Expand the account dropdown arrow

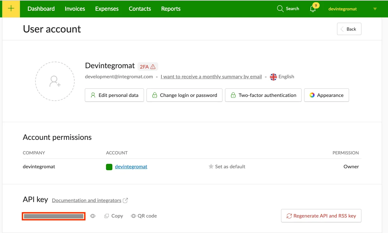(x=375, y=9)
